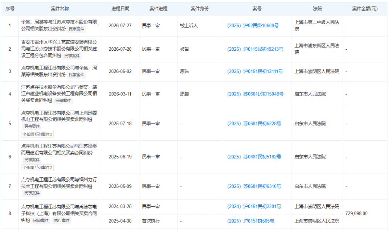Click court 上海市第二中级人民法院
Image resolution: width=392 pixels, height=231 pixels.
pos(317,25)
